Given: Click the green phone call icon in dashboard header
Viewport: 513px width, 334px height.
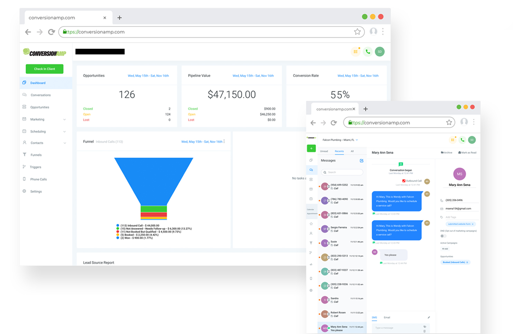Looking at the screenshot, I should (367, 52).
